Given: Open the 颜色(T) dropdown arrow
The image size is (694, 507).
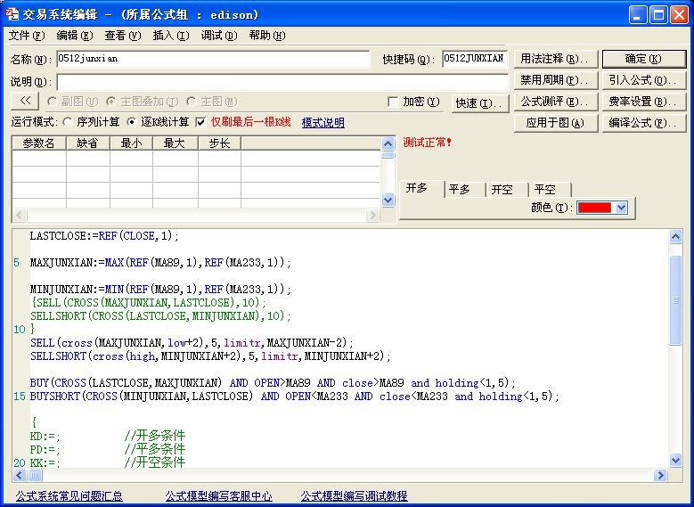Looking at the screenshot, I should [x=622, y=208].
